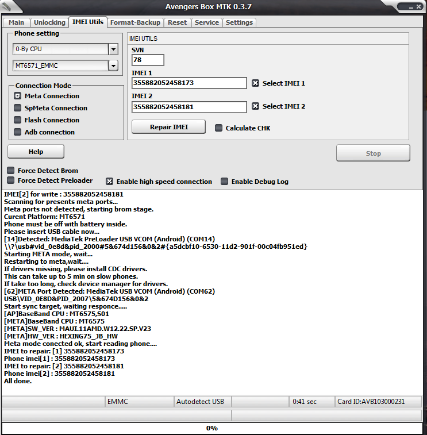Select SpMeta Connection mode
The height and width of the screenshot is (435, 427).
point(51,108)
